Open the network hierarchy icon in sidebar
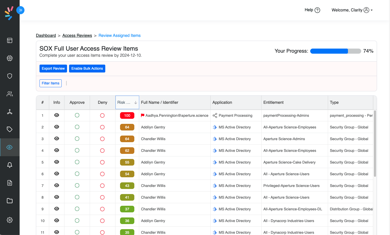The width and height of the screenshot is (390, 235). 10,112
